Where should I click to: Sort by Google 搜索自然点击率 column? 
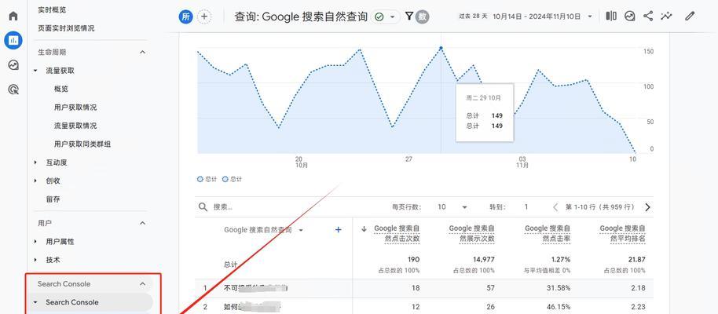click(x=548, y=233)
